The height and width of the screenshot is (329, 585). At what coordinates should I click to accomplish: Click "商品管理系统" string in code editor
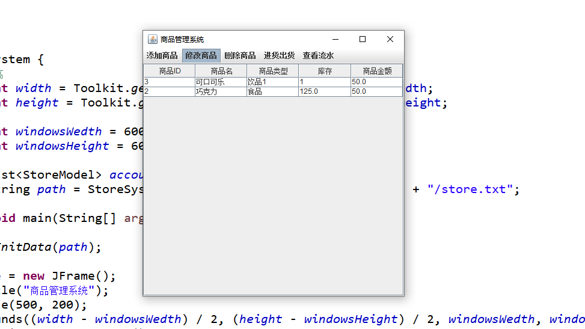point(58,291)
